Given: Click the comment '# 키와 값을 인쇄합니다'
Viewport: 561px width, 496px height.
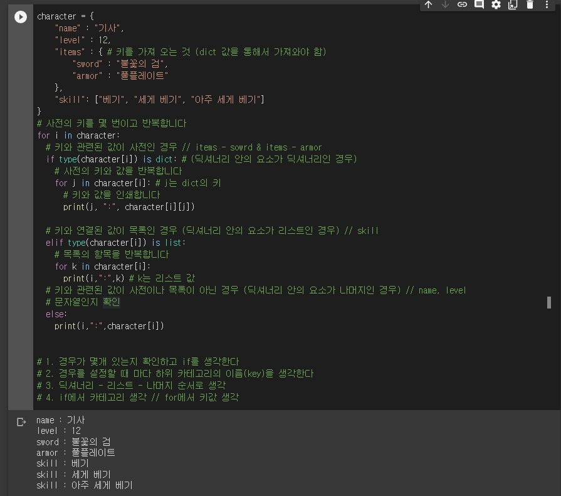Looking at the screenshot, I should (x=112, y=195).
